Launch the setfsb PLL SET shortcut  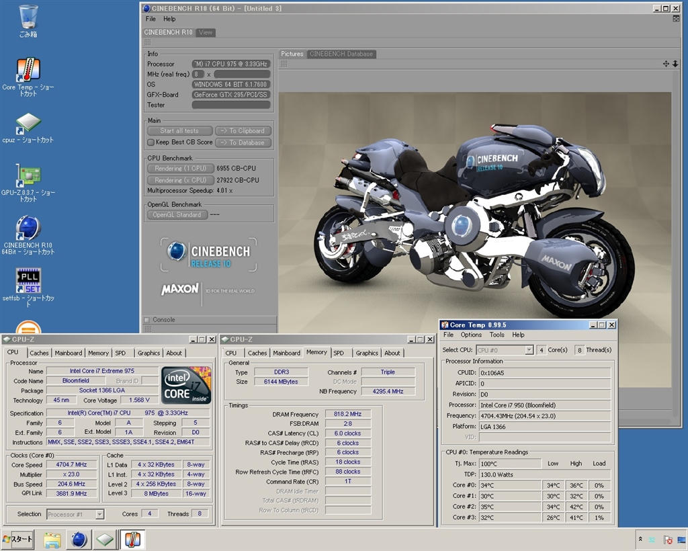click(28, 281)
